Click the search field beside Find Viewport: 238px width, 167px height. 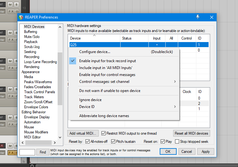(27, 152)
